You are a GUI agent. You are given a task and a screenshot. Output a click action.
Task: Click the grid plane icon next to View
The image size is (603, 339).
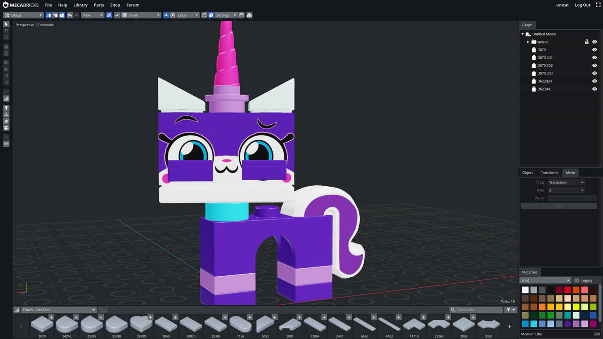click(x=109, y=15)
